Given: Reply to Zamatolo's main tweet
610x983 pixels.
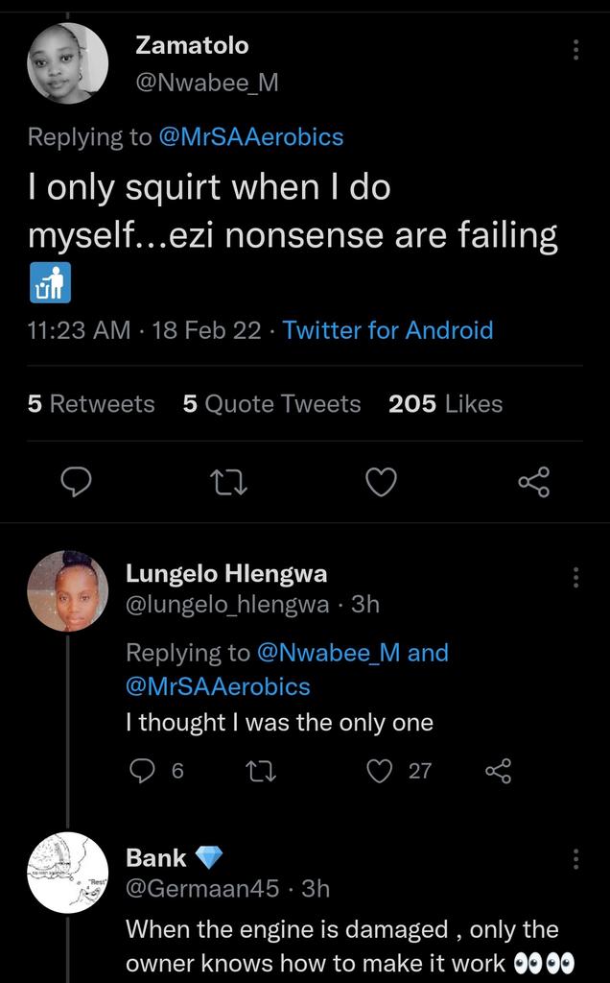Looking at the screenshot, I should (77, 483).
